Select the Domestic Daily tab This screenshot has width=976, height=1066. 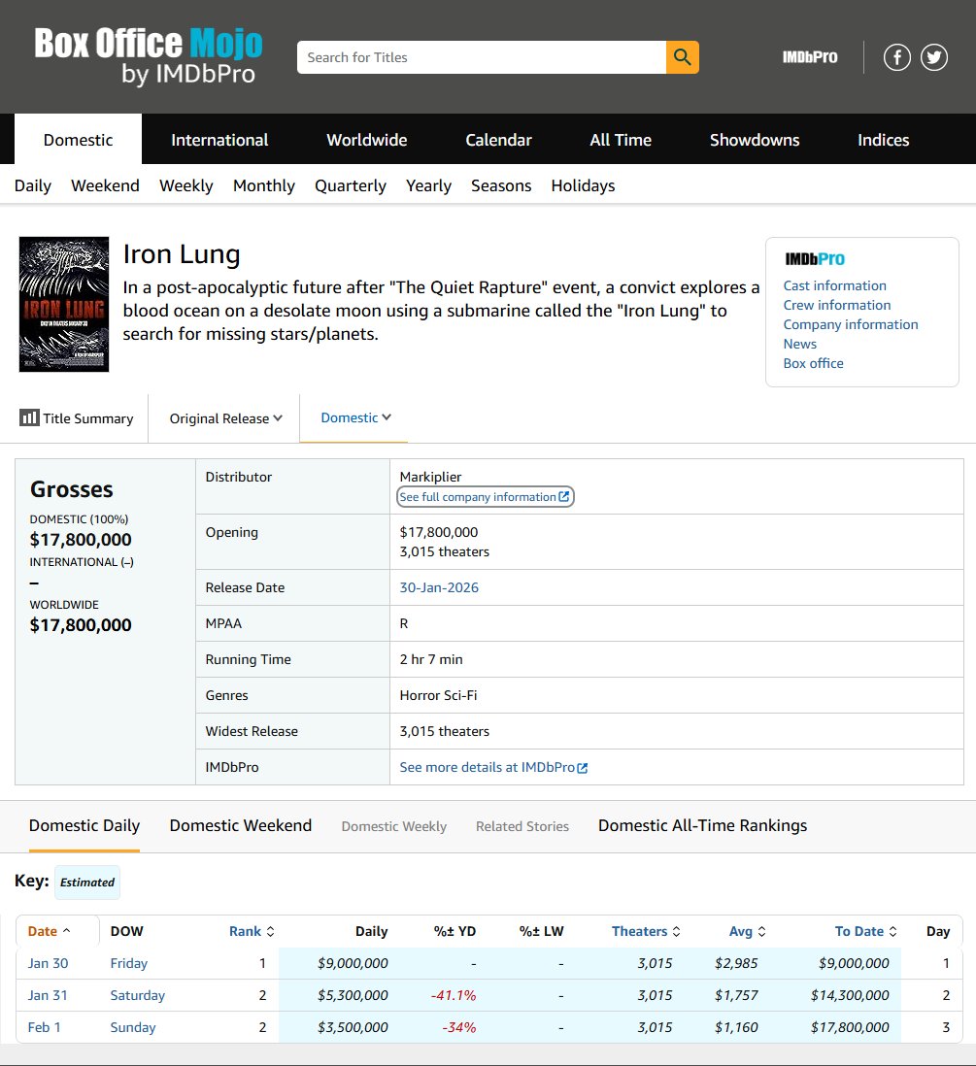coord(84,825)
